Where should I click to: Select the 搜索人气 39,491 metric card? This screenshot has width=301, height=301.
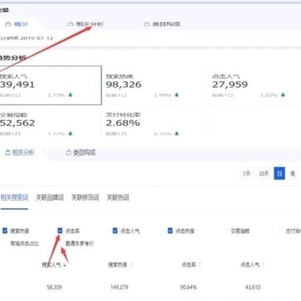(x=50, y=85)
